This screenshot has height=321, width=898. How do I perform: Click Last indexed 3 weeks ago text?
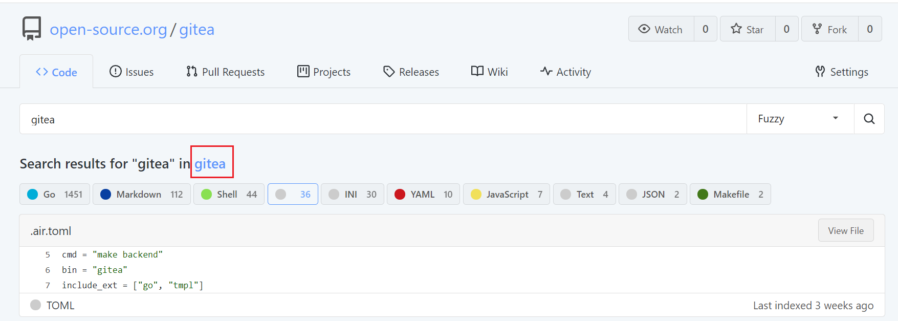[x=813, y=305]
